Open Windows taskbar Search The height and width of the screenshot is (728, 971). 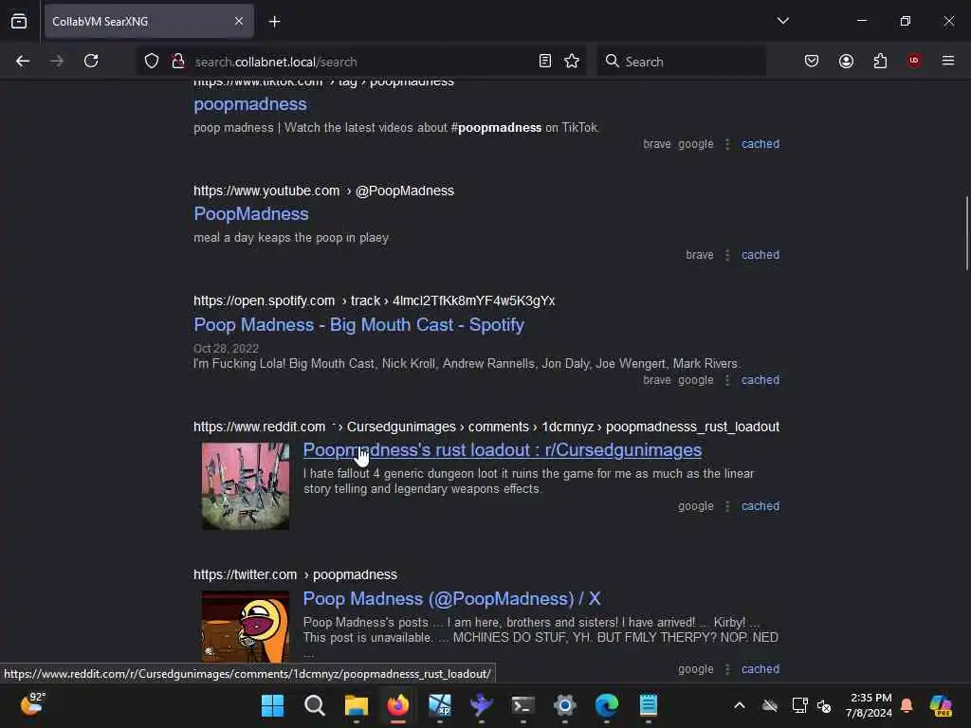point(315,705)
